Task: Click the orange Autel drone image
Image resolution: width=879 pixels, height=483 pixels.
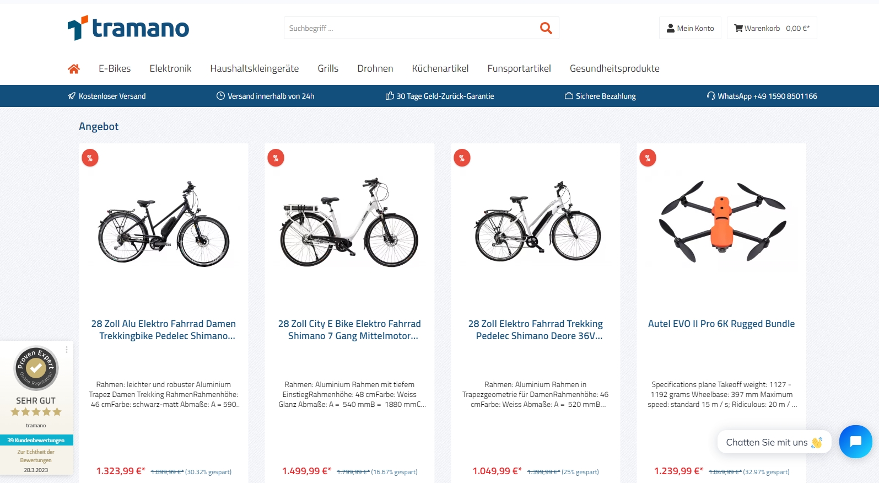Action: point(722,222)
